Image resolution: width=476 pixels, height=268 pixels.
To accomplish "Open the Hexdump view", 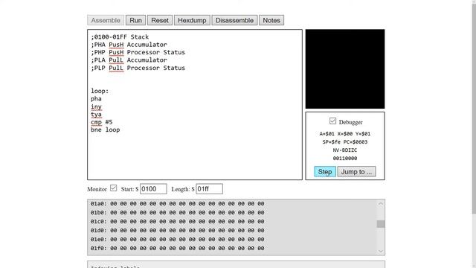I will [x=192, y=20].
